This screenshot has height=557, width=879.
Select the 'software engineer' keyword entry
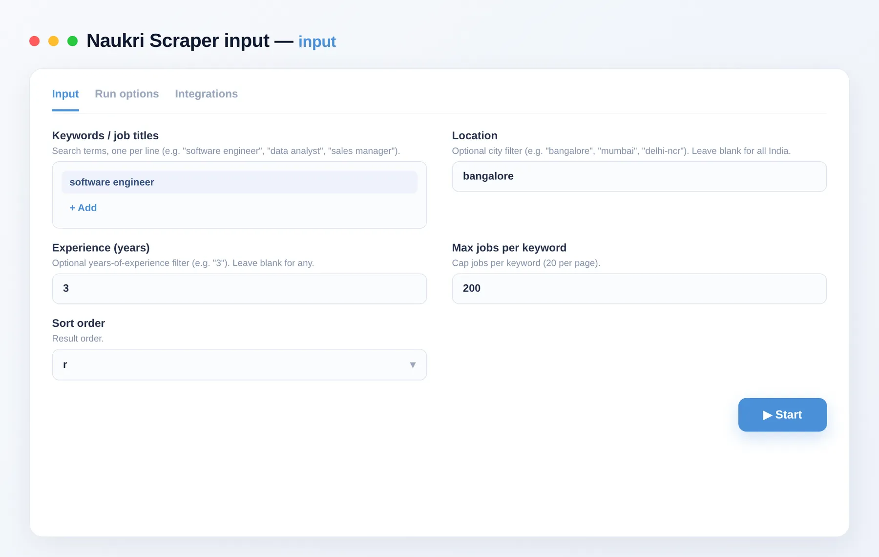[239, 182]
